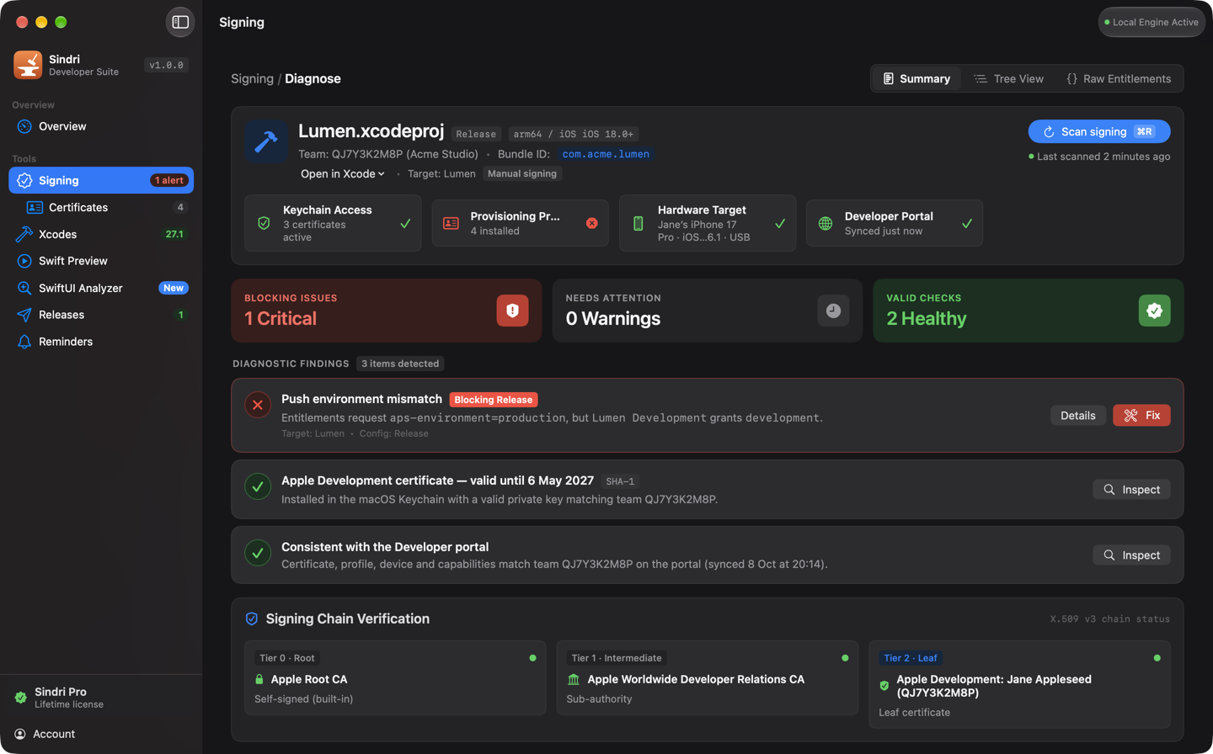Open SwiftUI Analyzer

tap(101, 288)
